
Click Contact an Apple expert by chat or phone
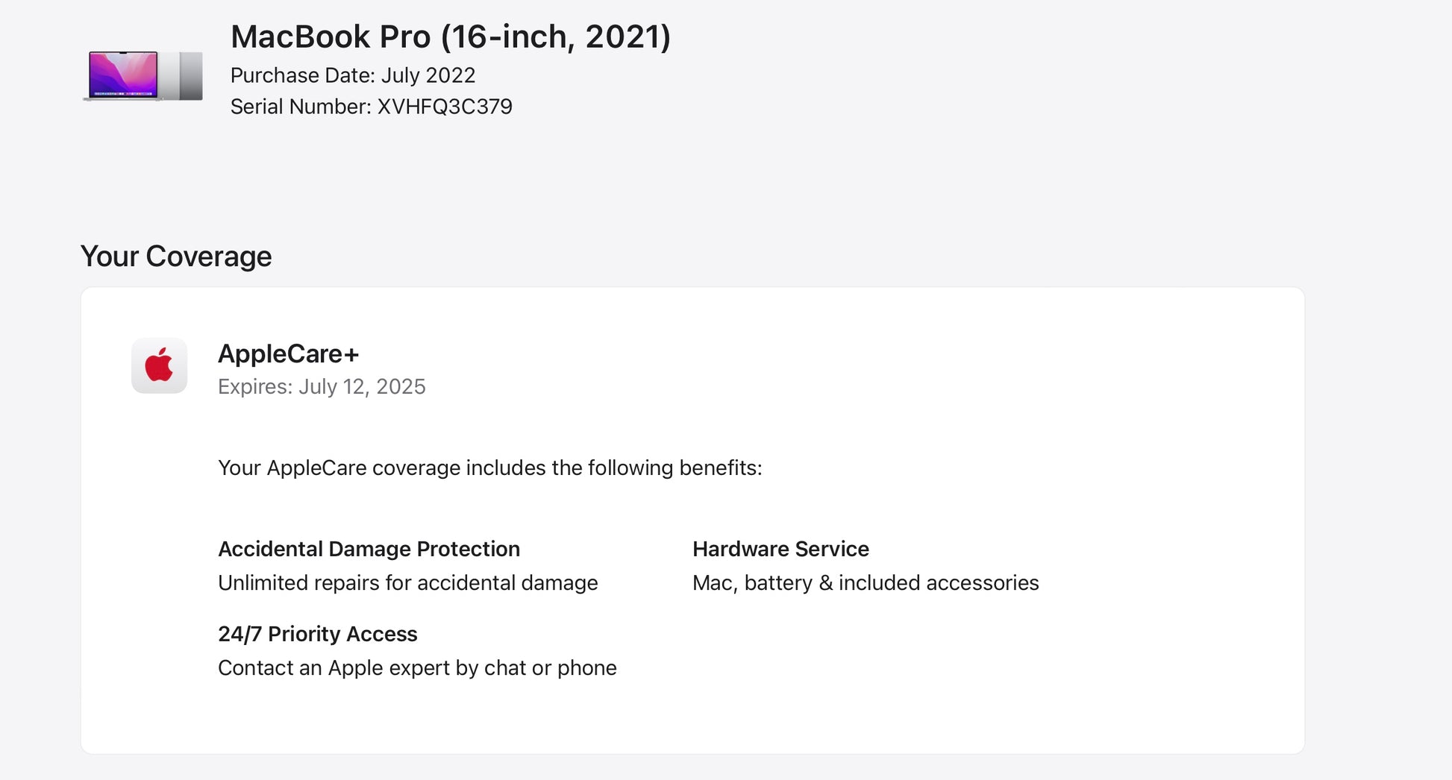pyautogui.click(x=417, y=667)
